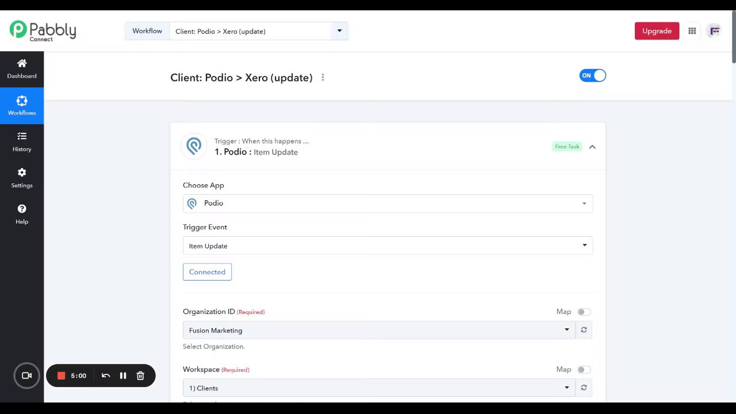
Task: Open the Choose App Podio dropdown
Action: point(388,204)
